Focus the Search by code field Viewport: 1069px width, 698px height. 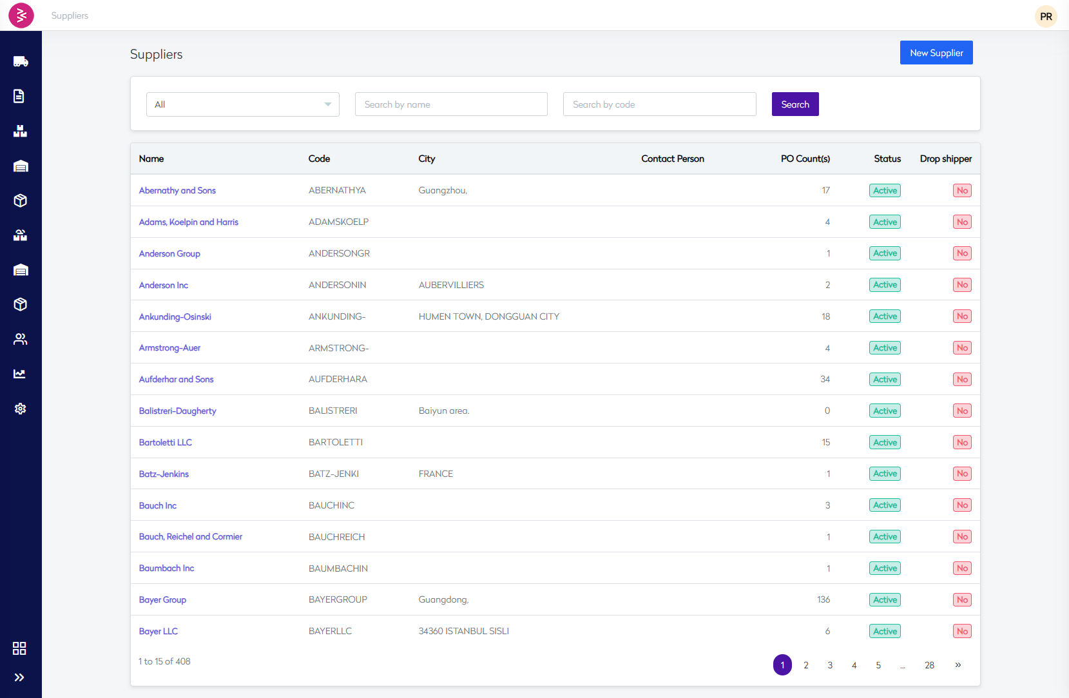point(659,104)
